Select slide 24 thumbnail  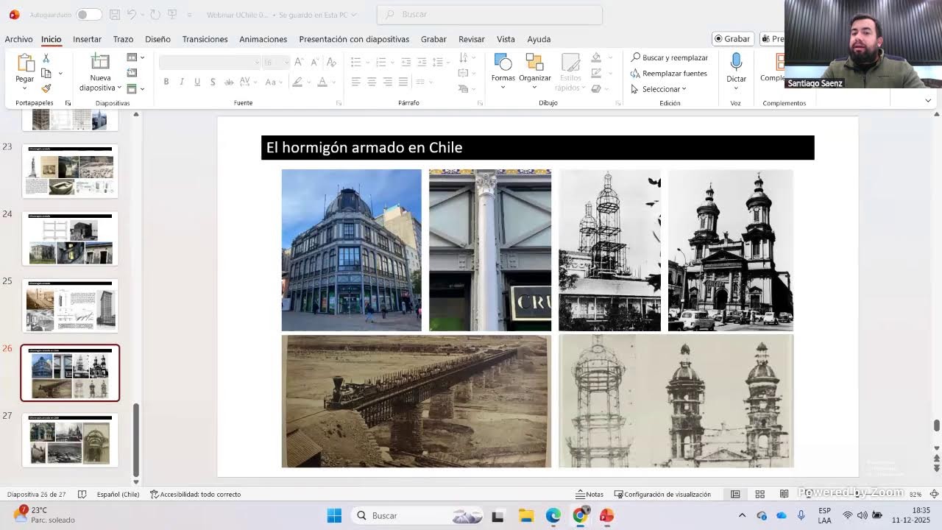tap(70, 239)
